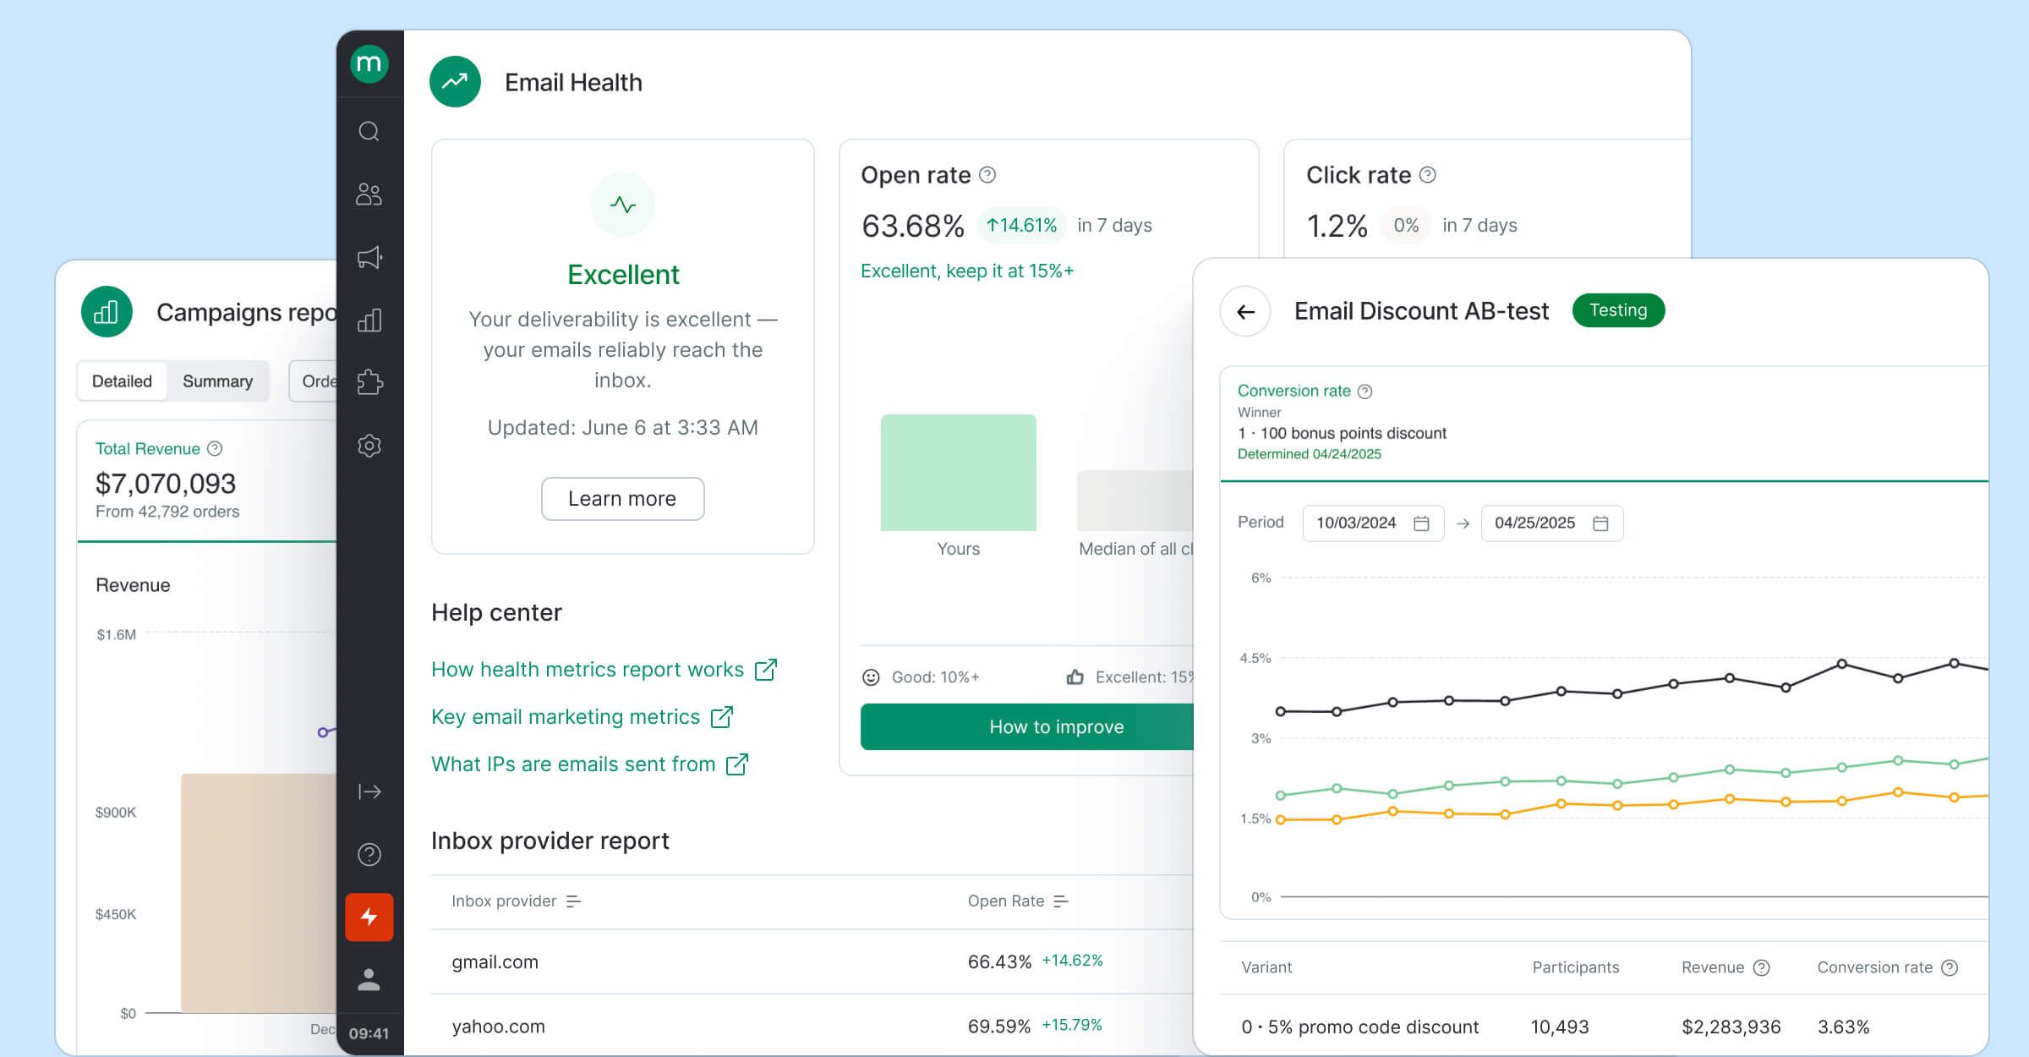Click the green Yours open rate bar
The image size is (2029, 1057).
point(958,473)
